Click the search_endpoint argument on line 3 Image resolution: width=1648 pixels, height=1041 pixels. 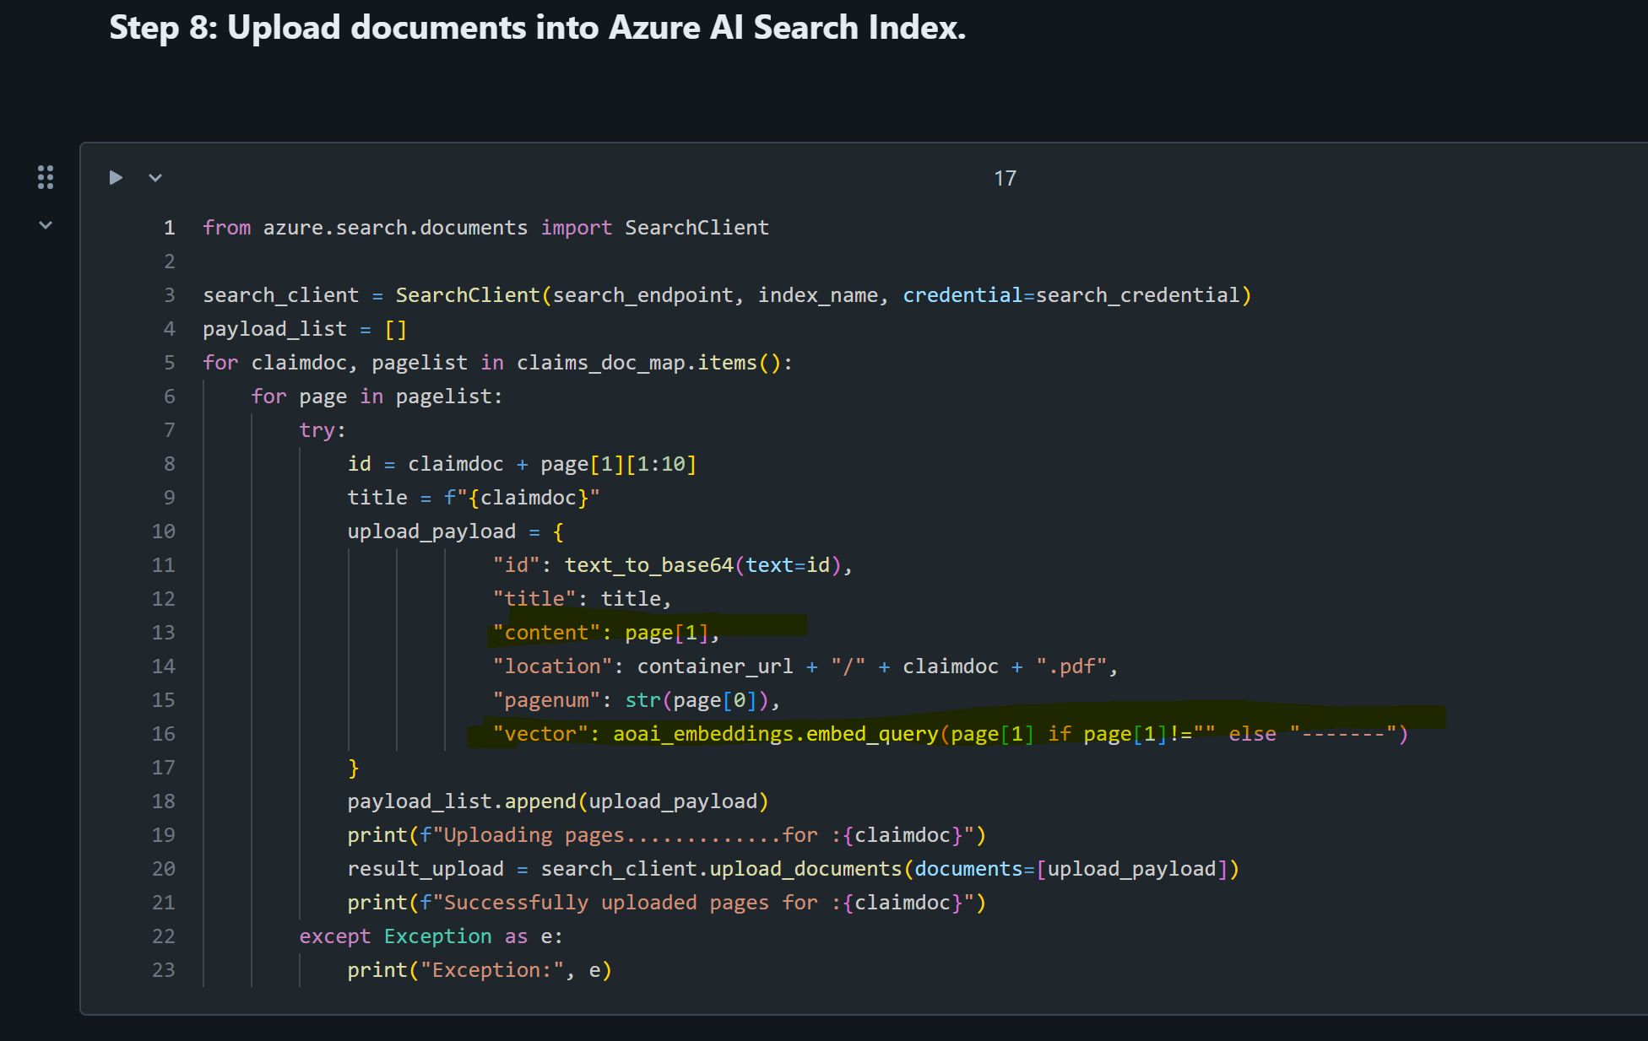pos(642,295)
